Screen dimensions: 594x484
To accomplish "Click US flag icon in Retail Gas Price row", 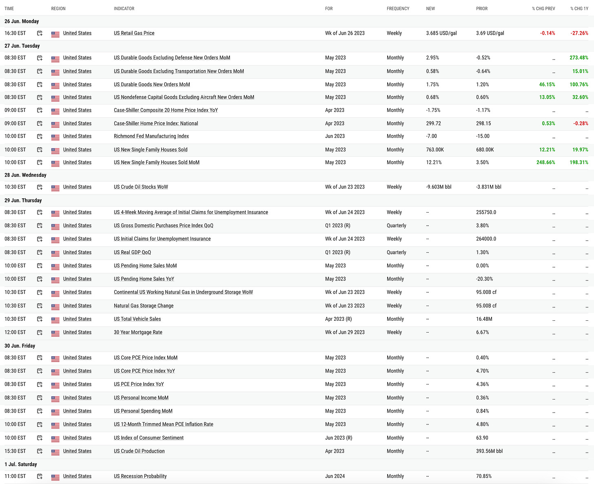I will click(55, 34).
